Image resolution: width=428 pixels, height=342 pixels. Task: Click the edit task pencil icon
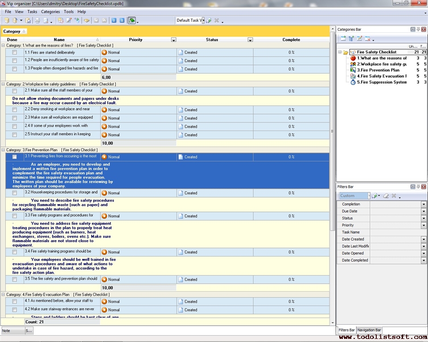point(69,20)
